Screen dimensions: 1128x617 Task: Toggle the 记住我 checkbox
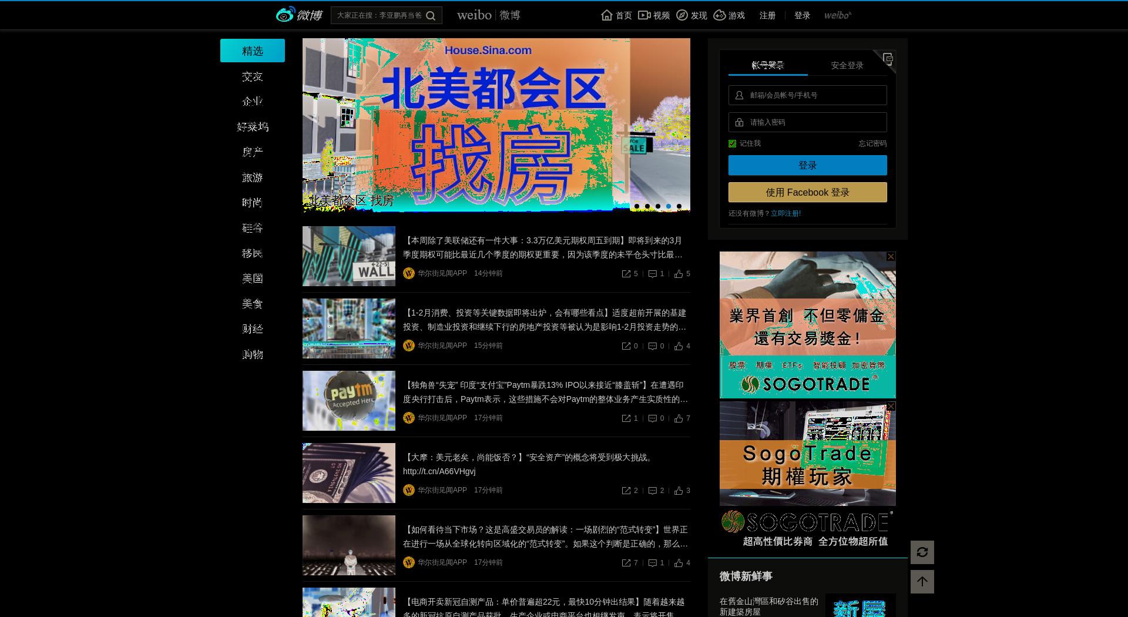click(732, 143)
